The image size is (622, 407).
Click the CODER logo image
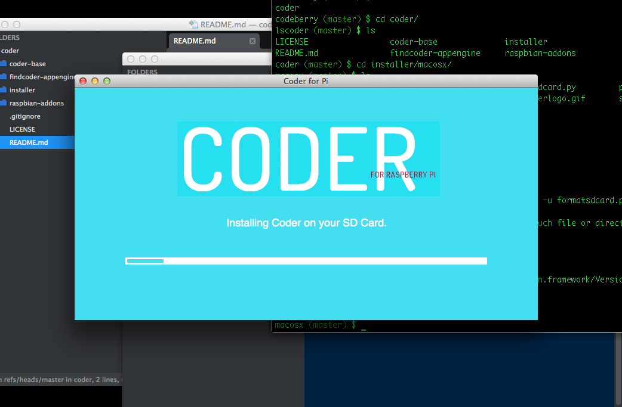[x=308, y=159]
